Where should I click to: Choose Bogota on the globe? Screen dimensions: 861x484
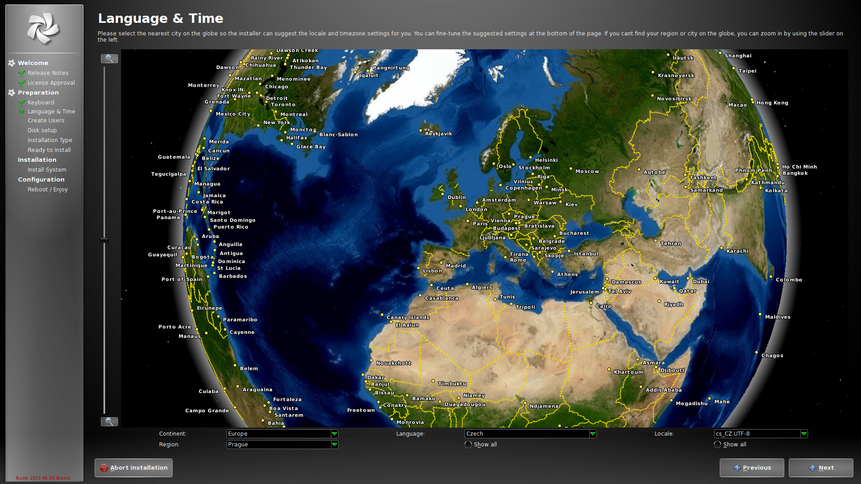pos(187,254)
